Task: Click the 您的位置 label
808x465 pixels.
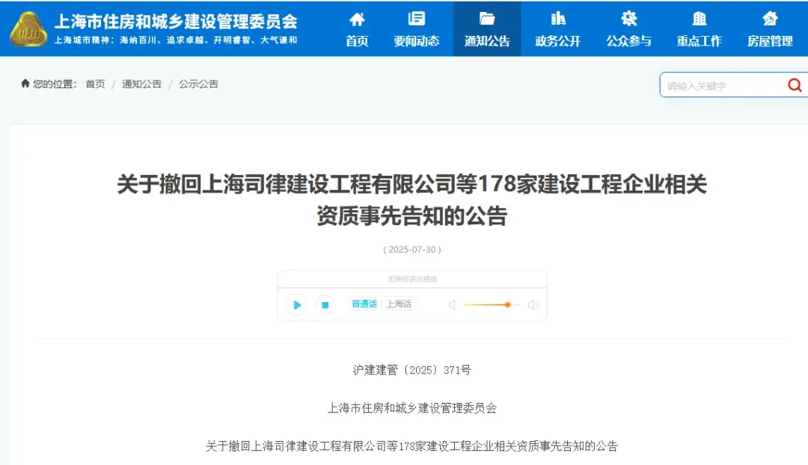Action: 55,84
